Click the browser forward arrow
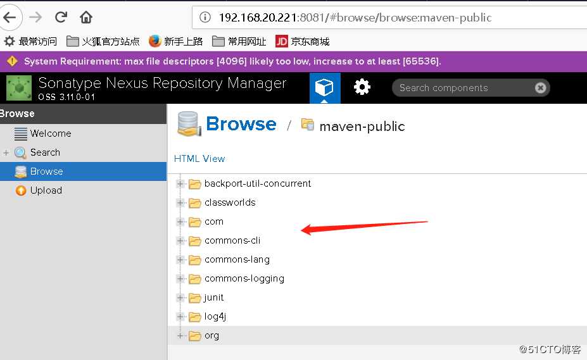Viewport: 587px width, 360px height. tap(35, 17)
